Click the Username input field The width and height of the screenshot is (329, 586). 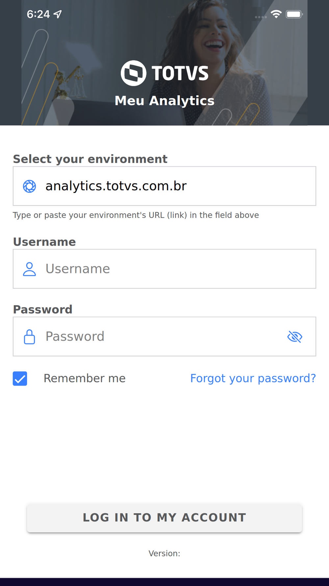pyautogui.click(x=178, y=269)
